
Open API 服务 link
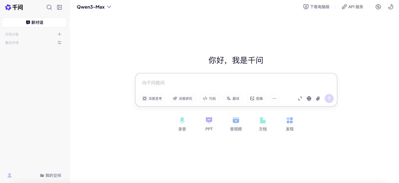point(352,7)
